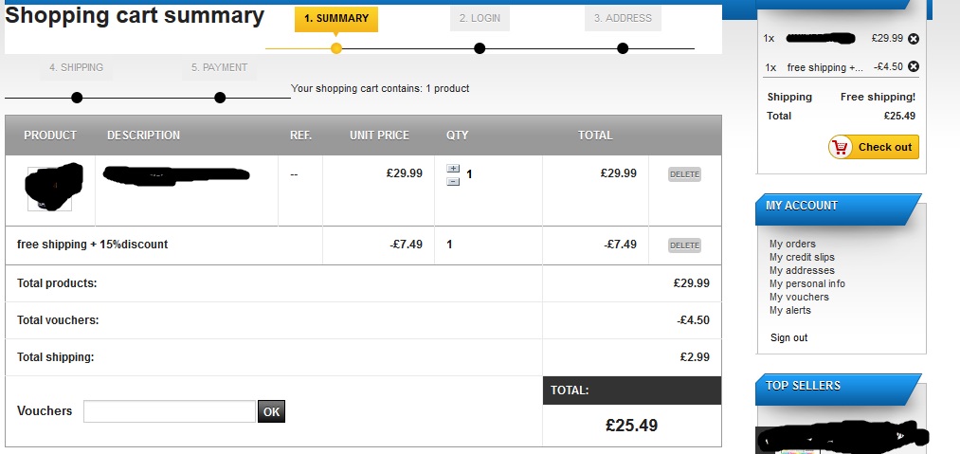Go to the 2. Login step

tap(480, 19)
